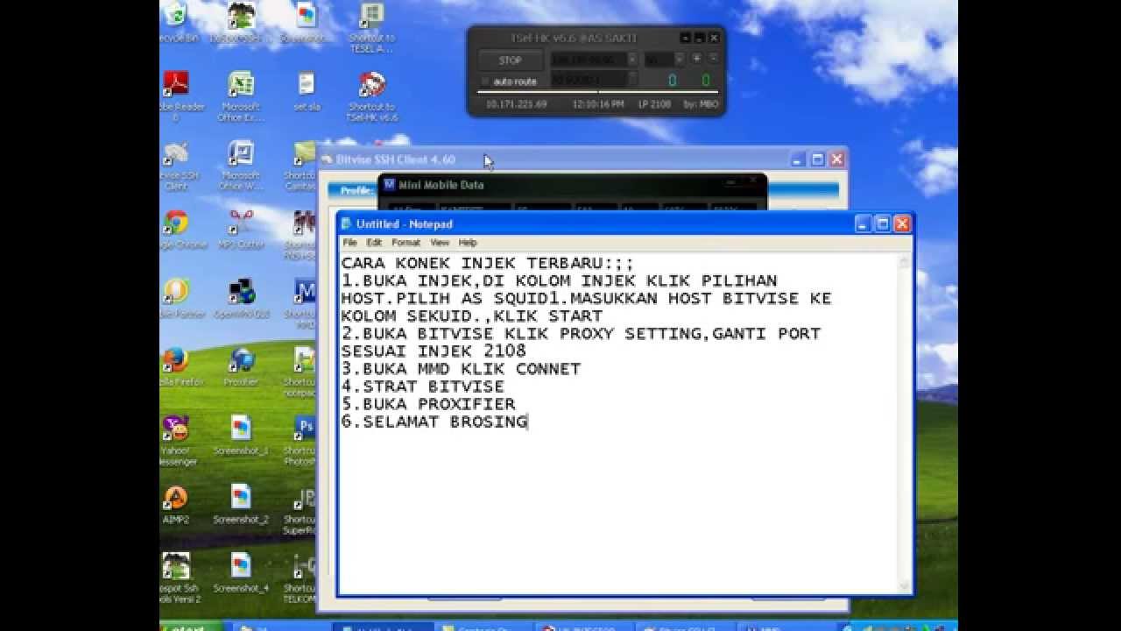Click the line "3.BUKA MMD KLIK CONNET"
This screenshot has height=631, width=1121.
(x=461, y=369)
